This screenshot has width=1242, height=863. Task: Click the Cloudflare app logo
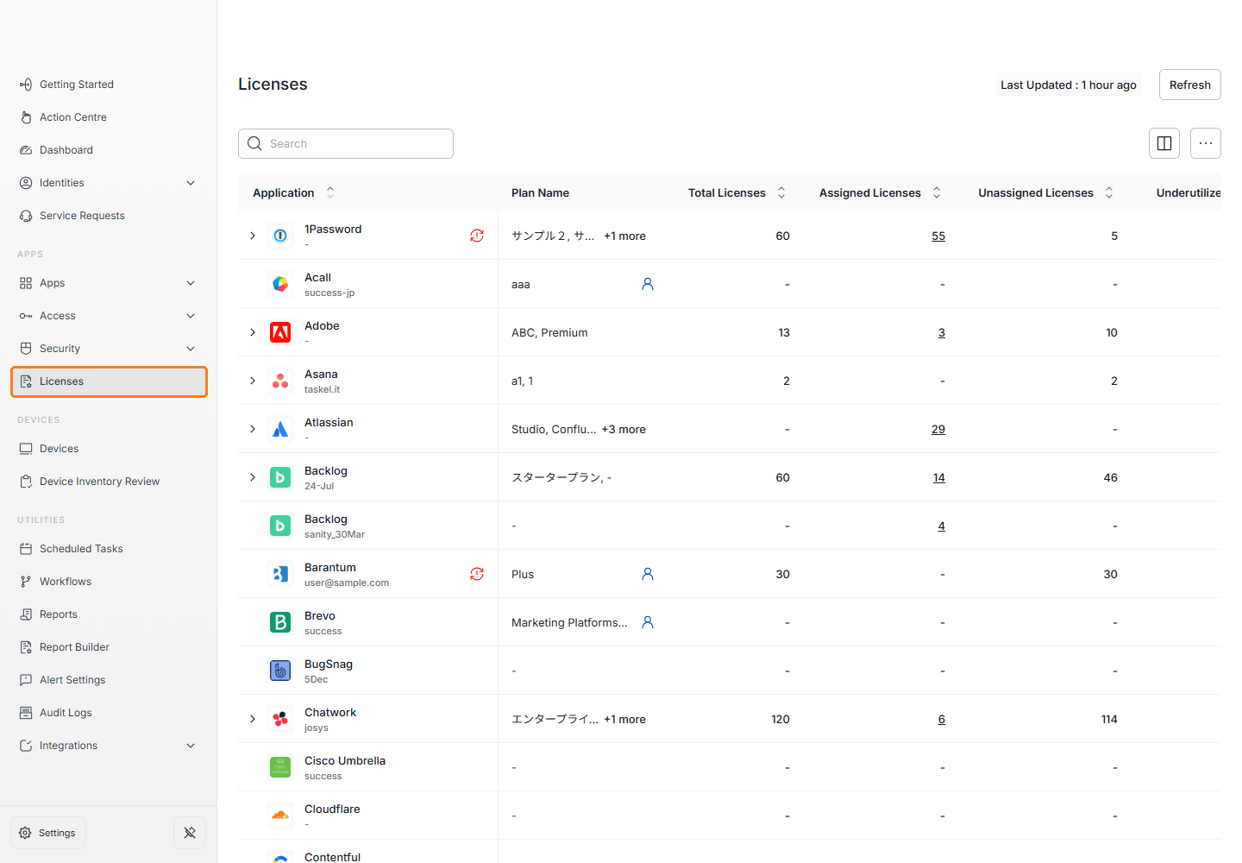280,816
